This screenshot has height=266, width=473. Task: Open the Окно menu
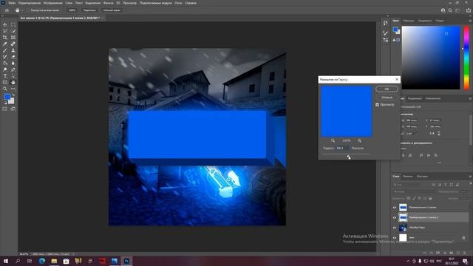click(178, 3)
